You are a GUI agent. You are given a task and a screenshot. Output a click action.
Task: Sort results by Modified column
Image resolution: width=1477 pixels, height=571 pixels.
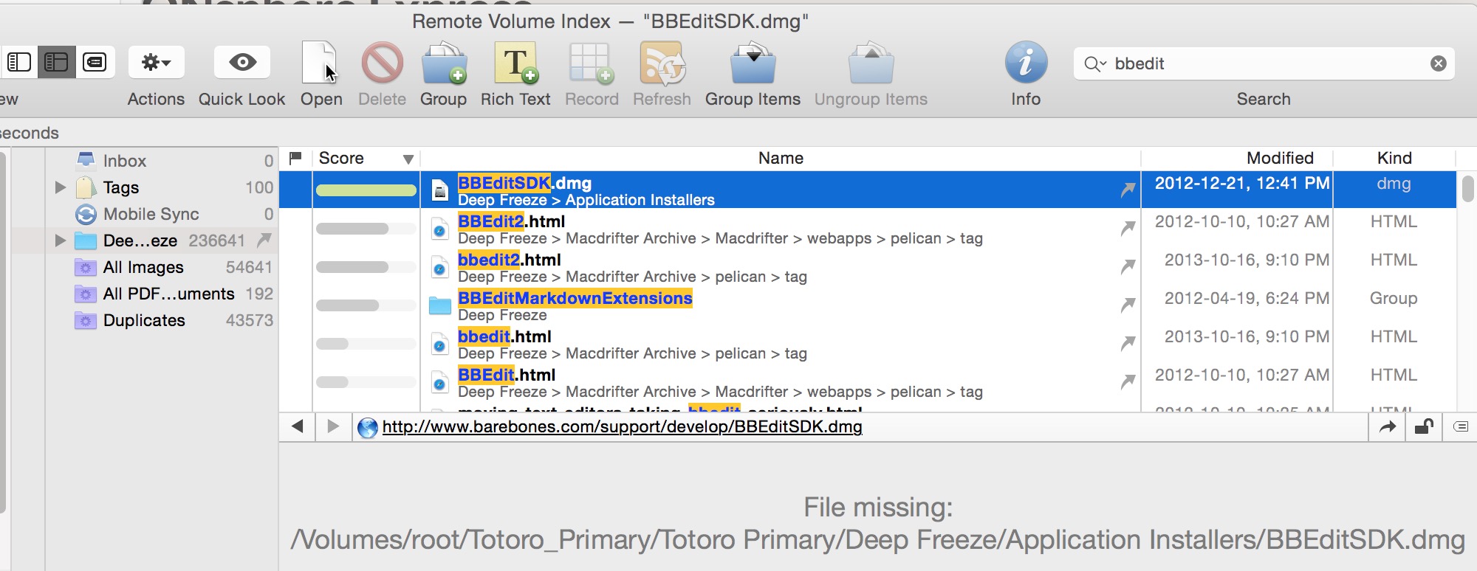[1237, 158]
